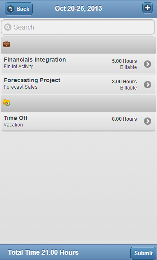Click the search magnifier icon

(8, 27)
